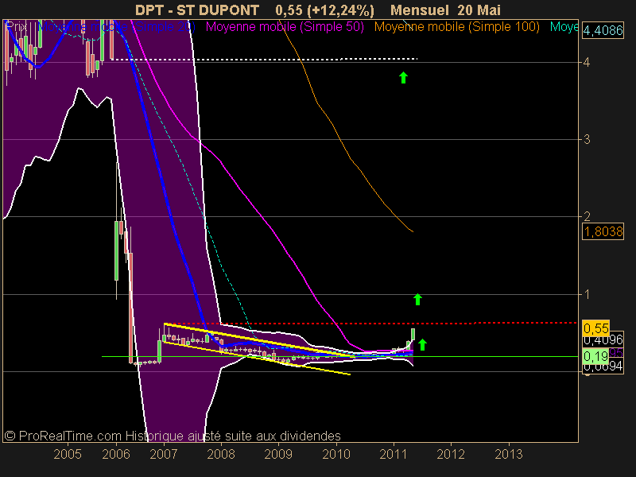Viewport: 636px width, 477px height.
Task: Click the "Mensuel" timeframe label
Action: pyautogui.click(x=420, y=10)
